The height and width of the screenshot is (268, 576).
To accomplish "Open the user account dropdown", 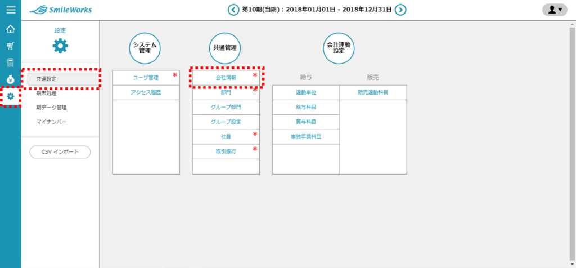I will [x=555, y=10].
